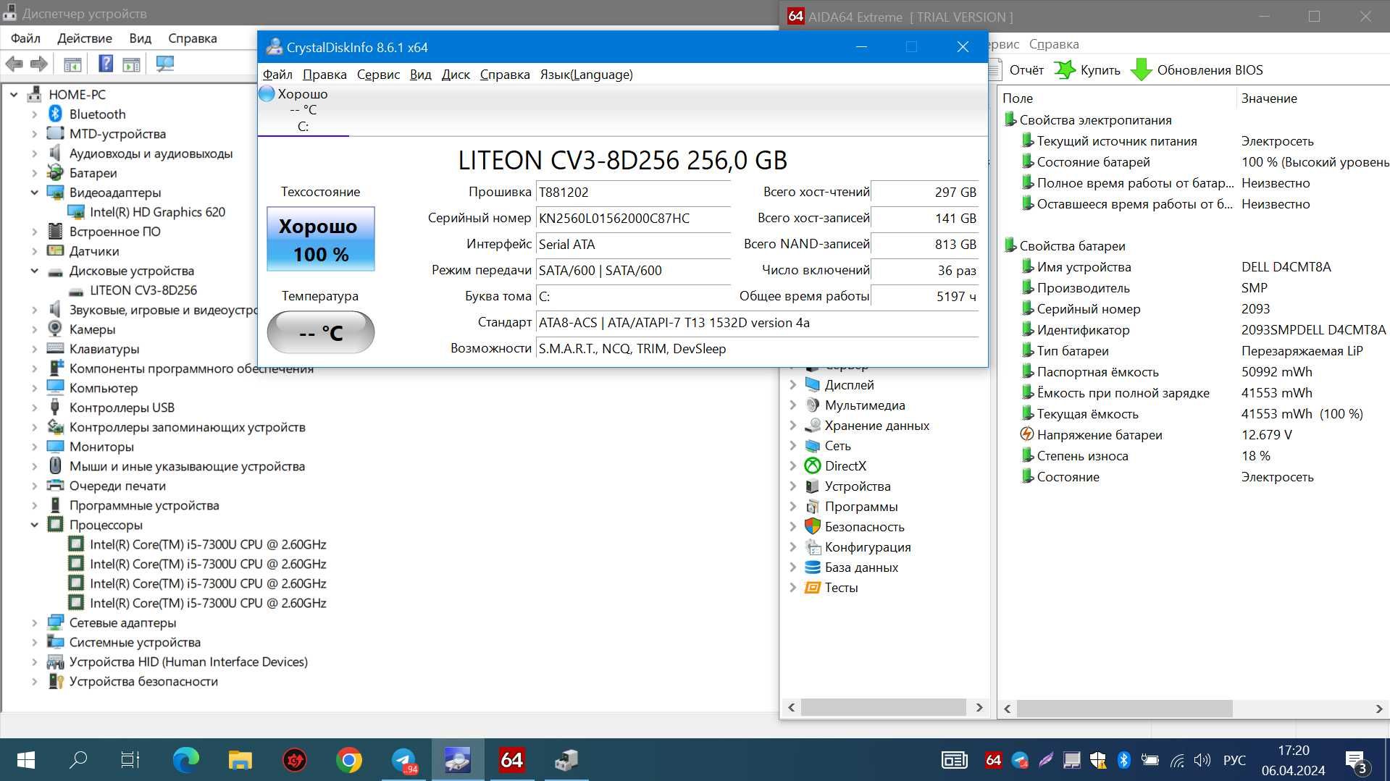Collapse the Видеоадаптеры category
This screenshot has width=1390, height=781.
[34, 193]
